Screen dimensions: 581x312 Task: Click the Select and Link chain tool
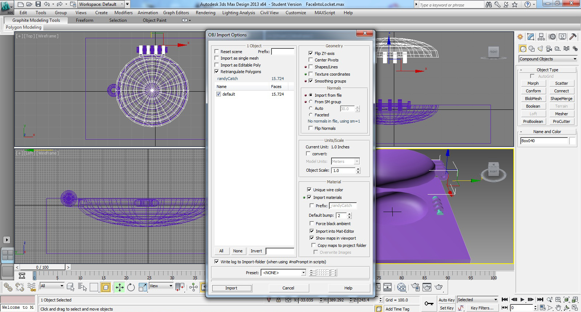tap(8, 287)
